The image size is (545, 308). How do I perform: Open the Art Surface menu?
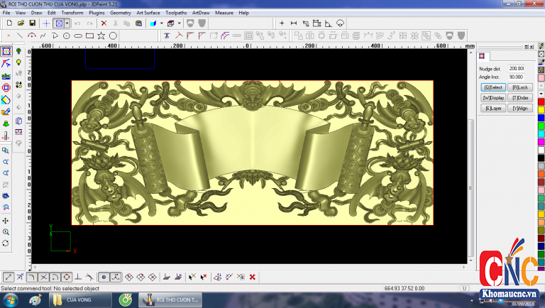[x=148, y=13]
